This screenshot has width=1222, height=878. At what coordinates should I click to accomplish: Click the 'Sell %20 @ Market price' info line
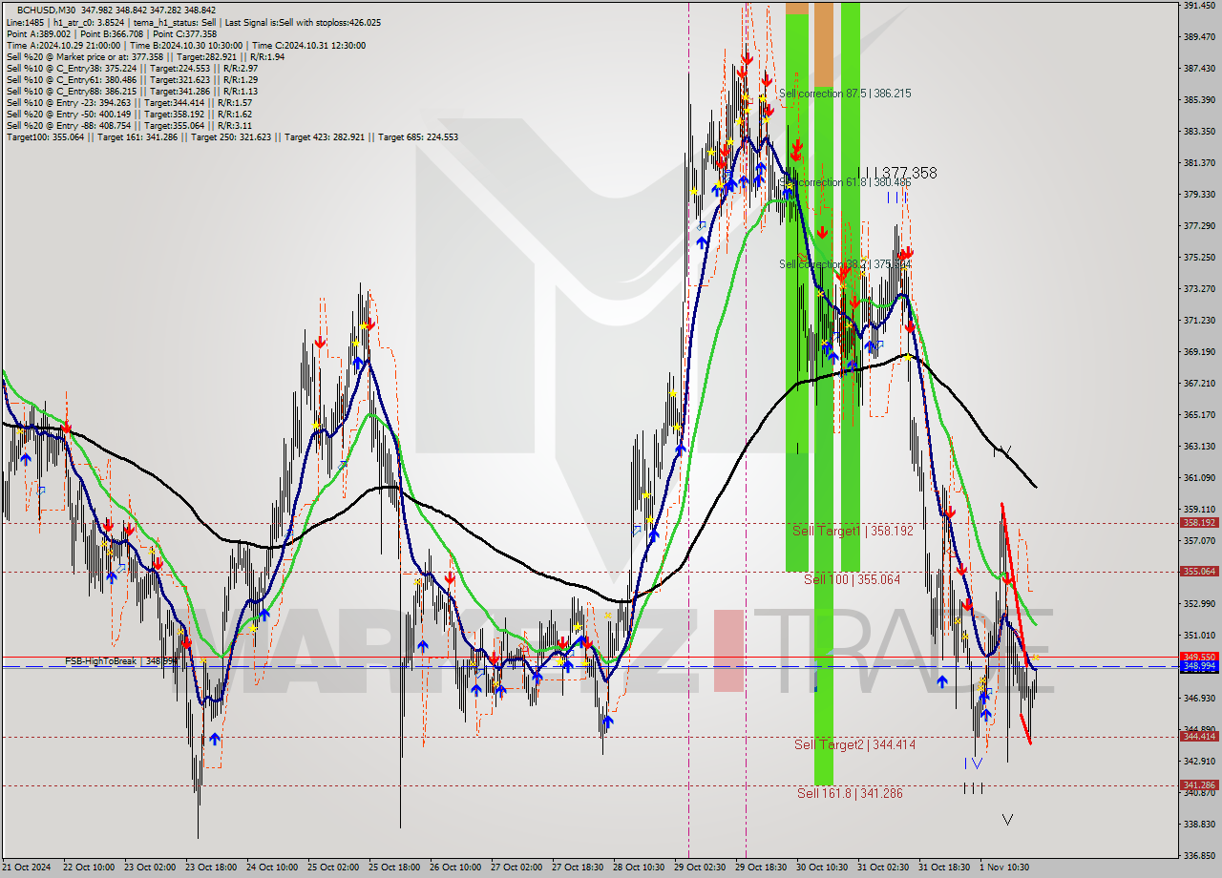pos(144,56)
